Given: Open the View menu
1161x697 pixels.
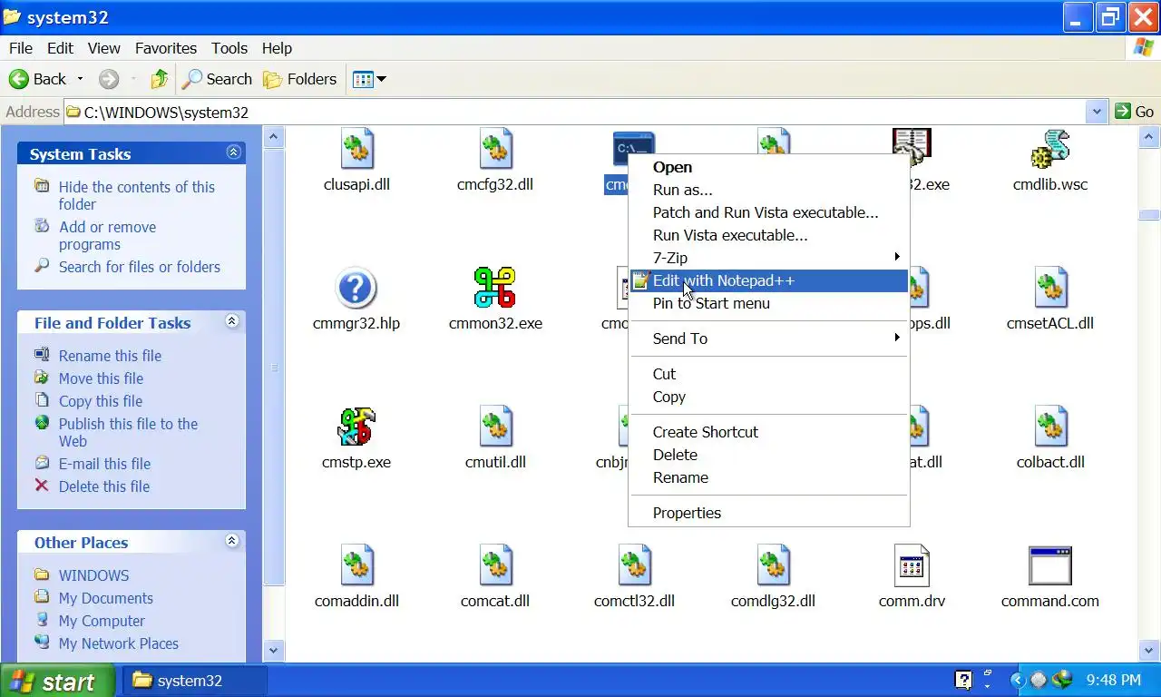Looking at the screenshot, I should tap(103, 48).
